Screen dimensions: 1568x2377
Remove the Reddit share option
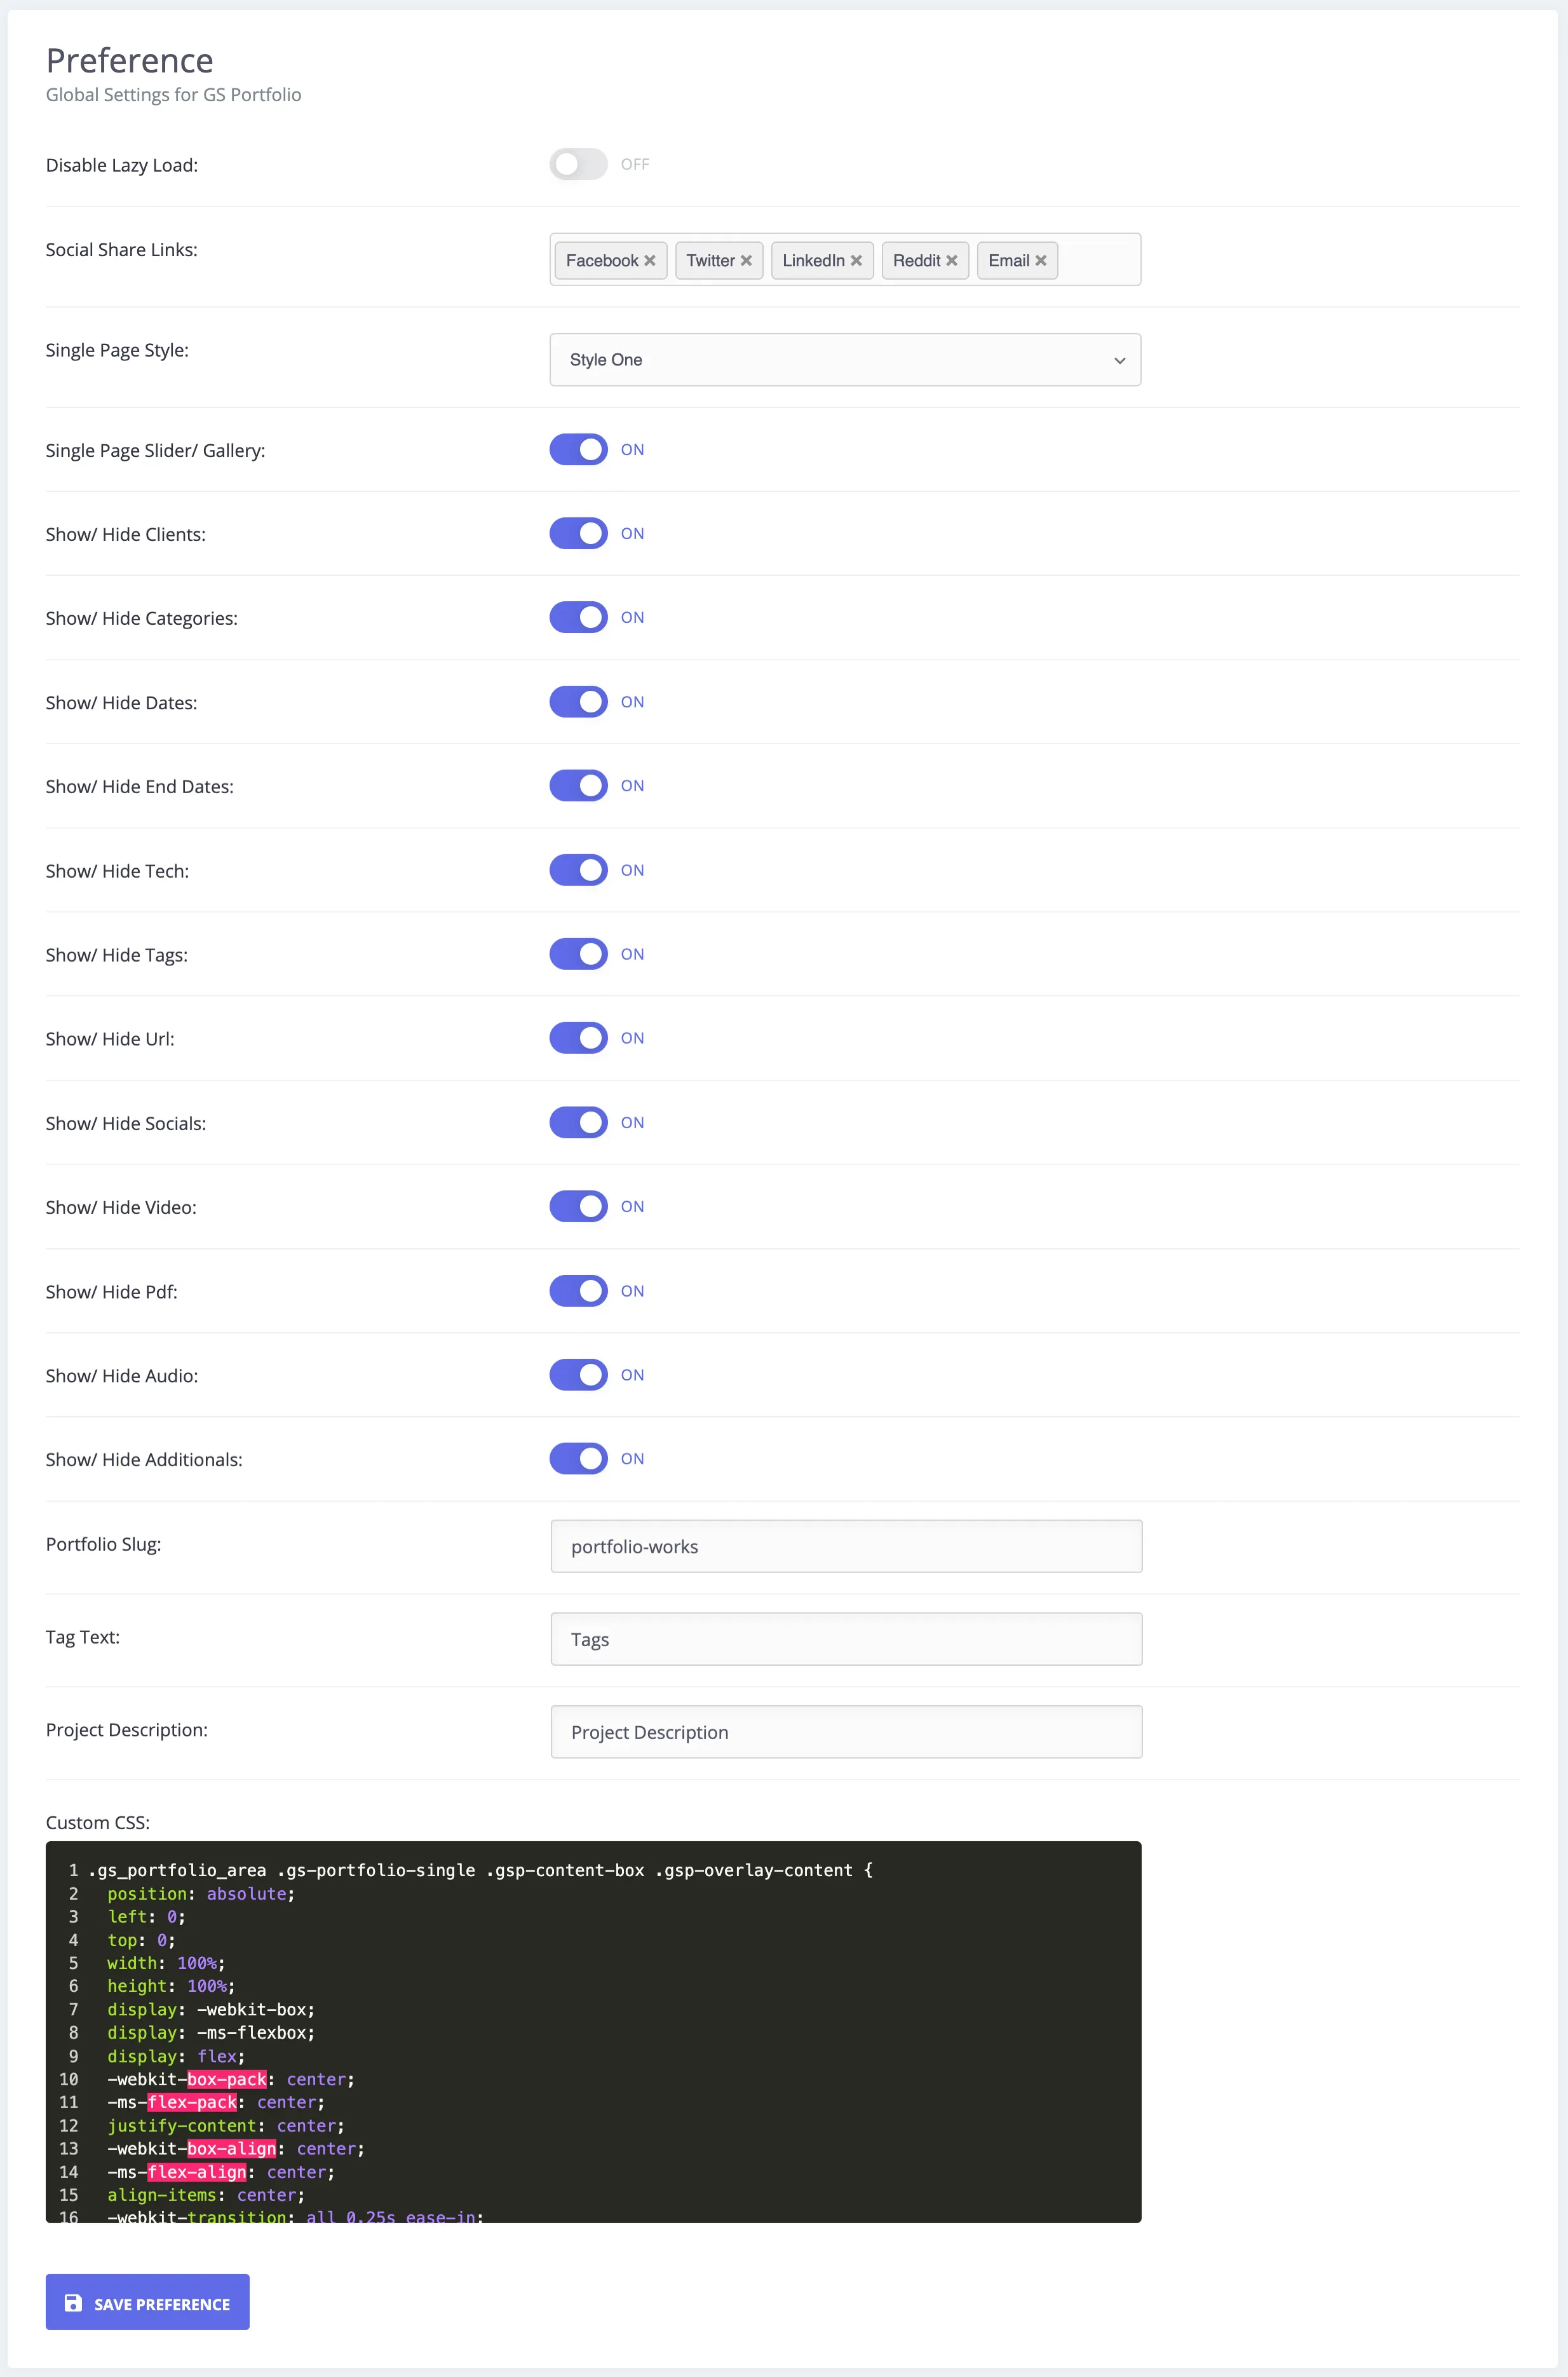(952, 260)
